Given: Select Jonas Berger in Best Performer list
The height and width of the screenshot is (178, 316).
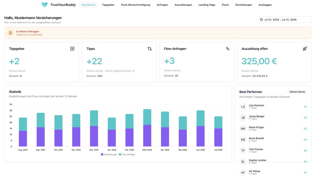Looking at the screenshot, I should 273,118.
